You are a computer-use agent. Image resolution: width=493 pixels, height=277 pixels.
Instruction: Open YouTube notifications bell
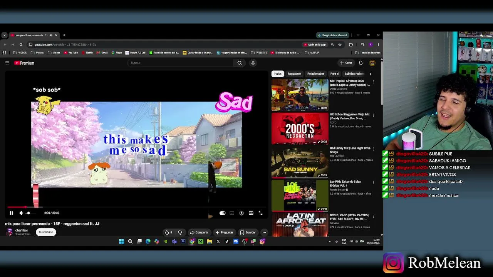361,63
